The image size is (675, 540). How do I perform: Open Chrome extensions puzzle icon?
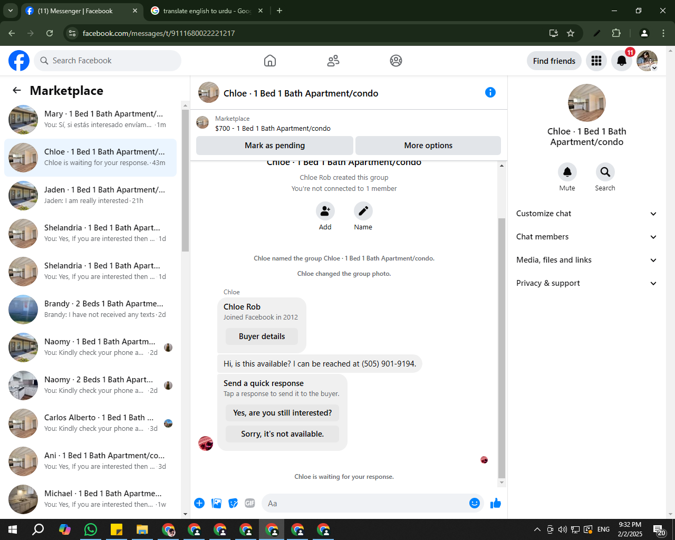616,33
